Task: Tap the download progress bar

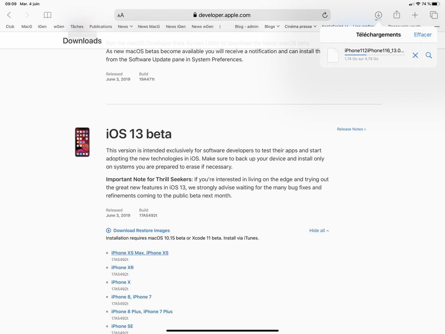Action: [375, 55]
